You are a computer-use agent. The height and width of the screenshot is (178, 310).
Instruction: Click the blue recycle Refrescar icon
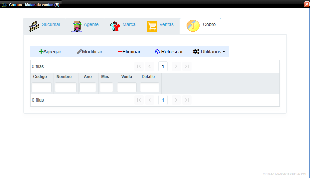pos(157,52)
